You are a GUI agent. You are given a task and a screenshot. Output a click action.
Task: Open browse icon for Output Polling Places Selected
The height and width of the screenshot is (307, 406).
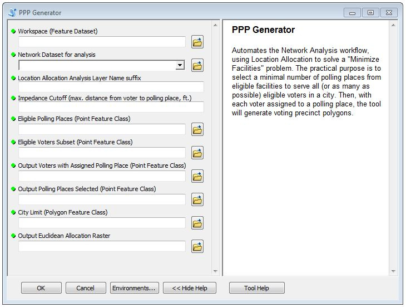pos(197,200)
